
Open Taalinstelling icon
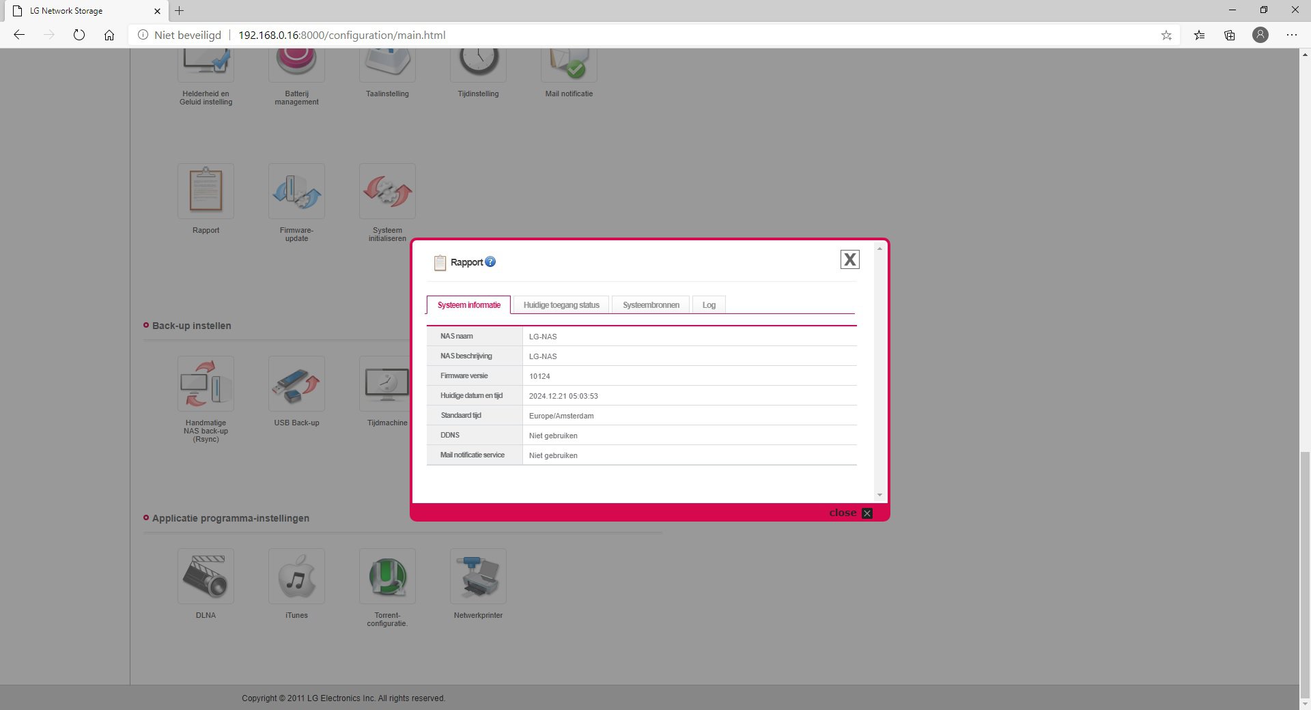(x=387, y=65)
